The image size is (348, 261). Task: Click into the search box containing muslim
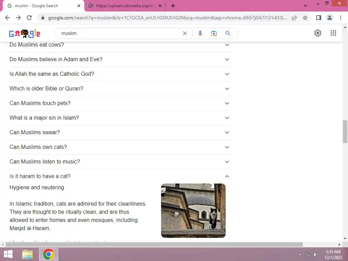(x=120, y=33)
